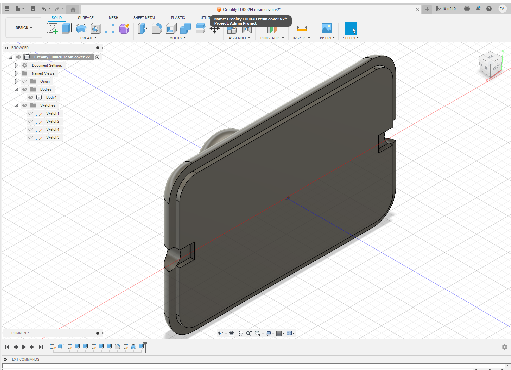Select the Create Sketch tool

[53, 28]
